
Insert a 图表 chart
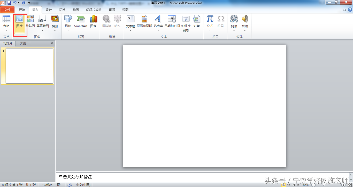pos(94,21)
